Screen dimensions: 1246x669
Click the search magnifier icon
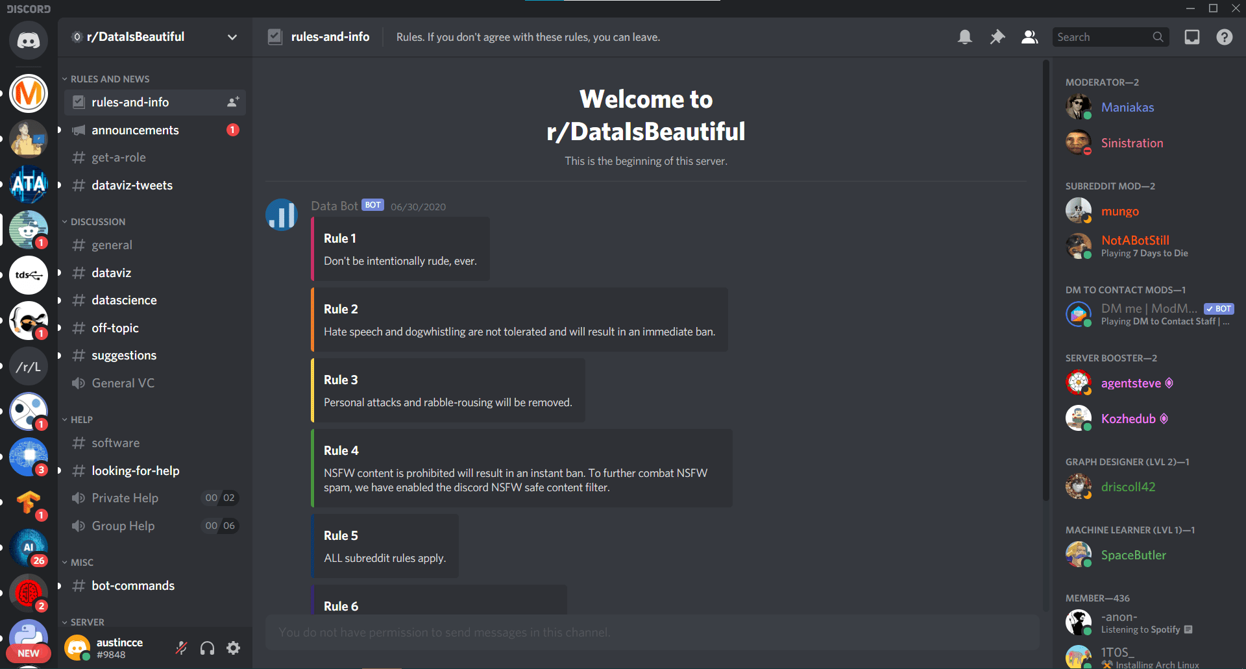click(x=1158, y=37)
